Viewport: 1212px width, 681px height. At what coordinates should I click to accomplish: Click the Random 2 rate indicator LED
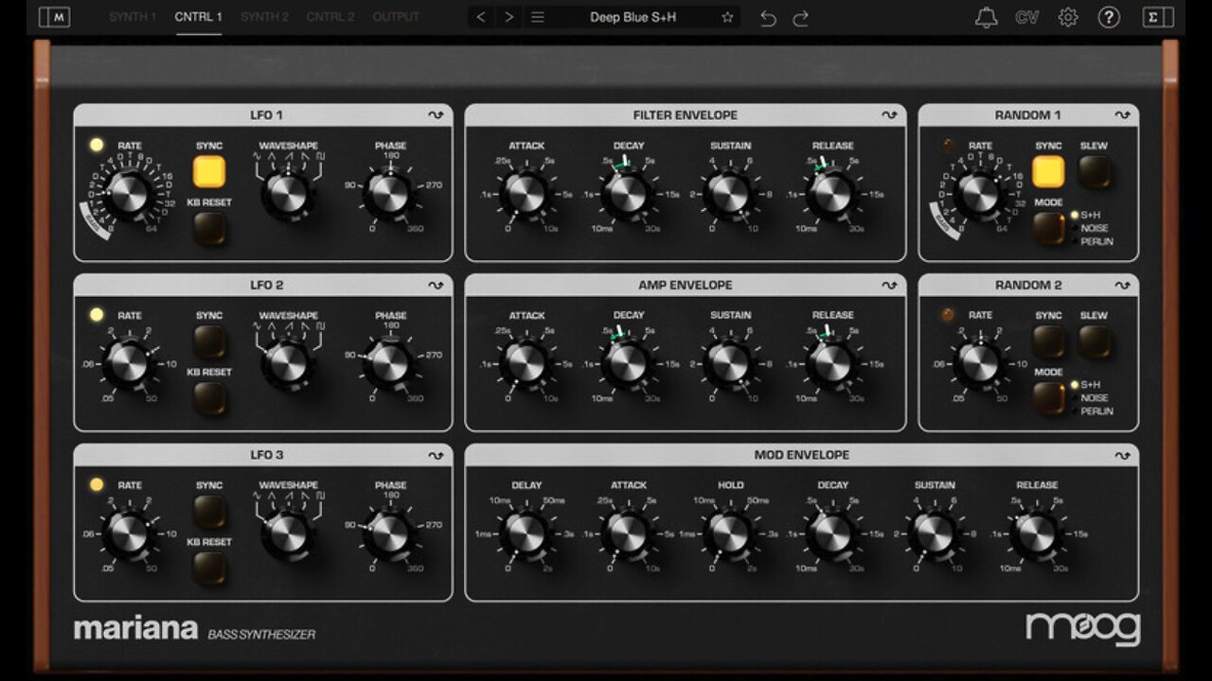pyautogui.click(x=947, y=315)
